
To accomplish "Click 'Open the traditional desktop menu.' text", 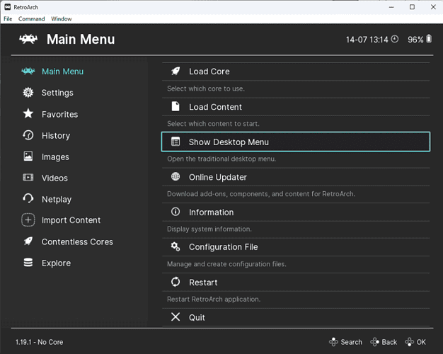I will (x=221, y=159).
